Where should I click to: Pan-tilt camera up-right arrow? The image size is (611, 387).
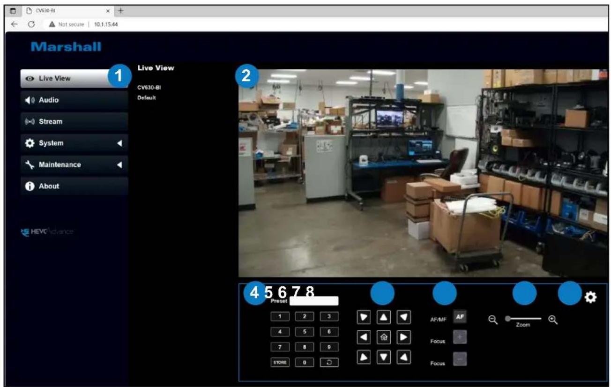click(x=404, y=317)
